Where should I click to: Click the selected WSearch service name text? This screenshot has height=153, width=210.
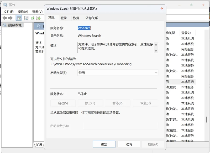[x=84, y=28]
